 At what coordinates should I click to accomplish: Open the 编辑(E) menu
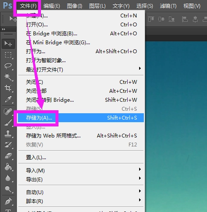coord(52,6)
